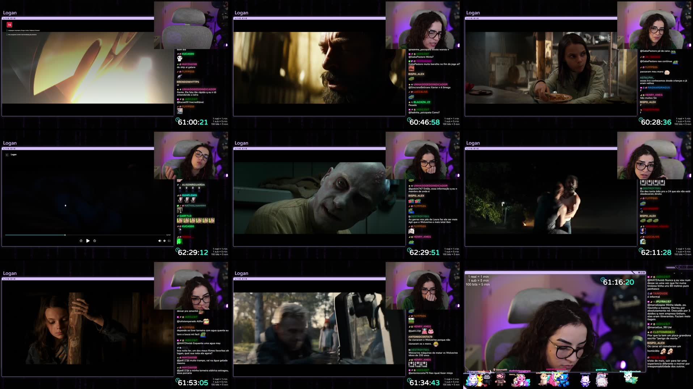Click the 61:16:20 timer
The width and height of the screenshot is (693, 389).
[618, 282]
